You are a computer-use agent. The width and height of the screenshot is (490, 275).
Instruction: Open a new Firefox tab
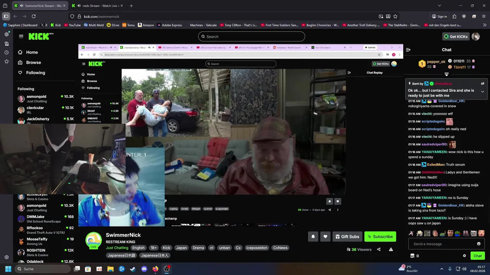point(131,6)
